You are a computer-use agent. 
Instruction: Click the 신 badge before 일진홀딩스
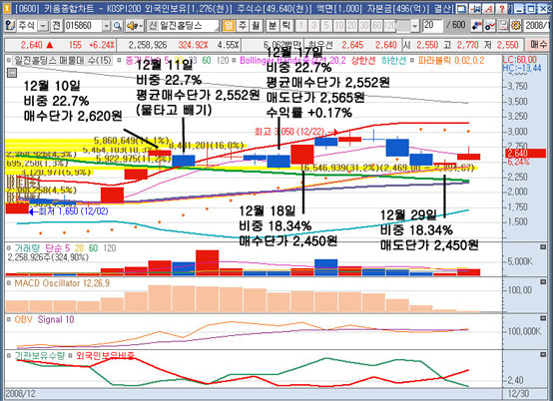[153, 25]
